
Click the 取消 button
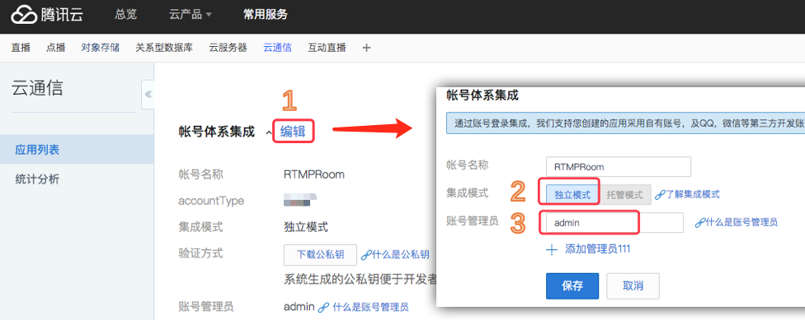pos(633,285)
